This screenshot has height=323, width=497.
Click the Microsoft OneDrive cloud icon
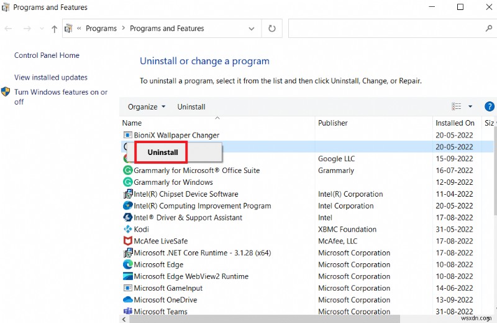[x=128, y=299]
